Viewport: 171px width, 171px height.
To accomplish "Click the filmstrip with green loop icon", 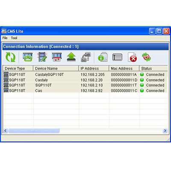I will point(28,57).
